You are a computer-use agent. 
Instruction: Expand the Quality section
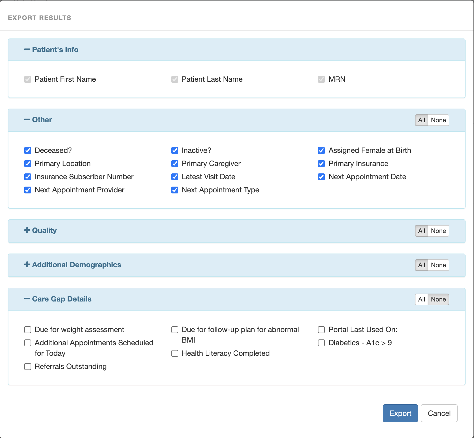41,231
